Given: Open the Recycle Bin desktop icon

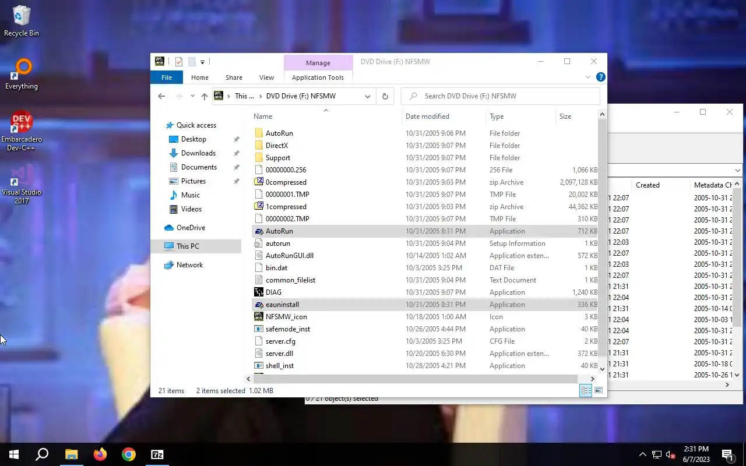Looking at the screenshot, I should pos(22,21).
